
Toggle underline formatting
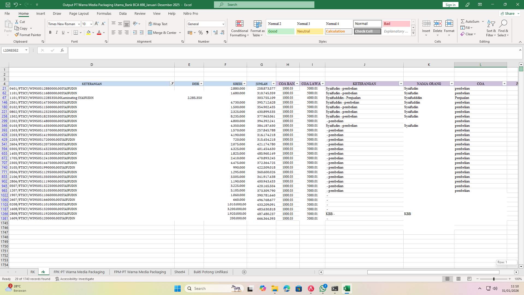[x=62, y=32]
